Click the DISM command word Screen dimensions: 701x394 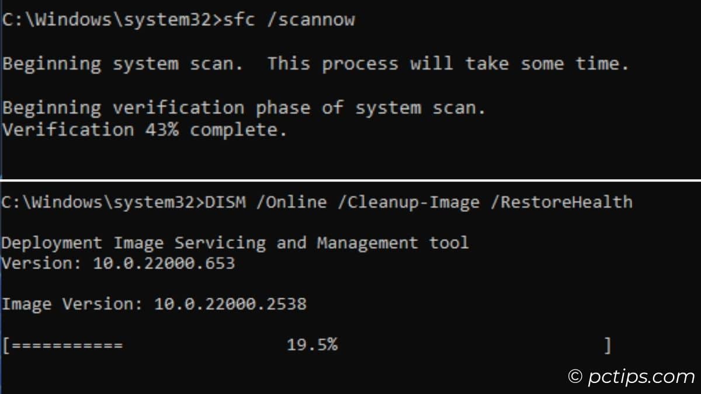click(225, 203)
